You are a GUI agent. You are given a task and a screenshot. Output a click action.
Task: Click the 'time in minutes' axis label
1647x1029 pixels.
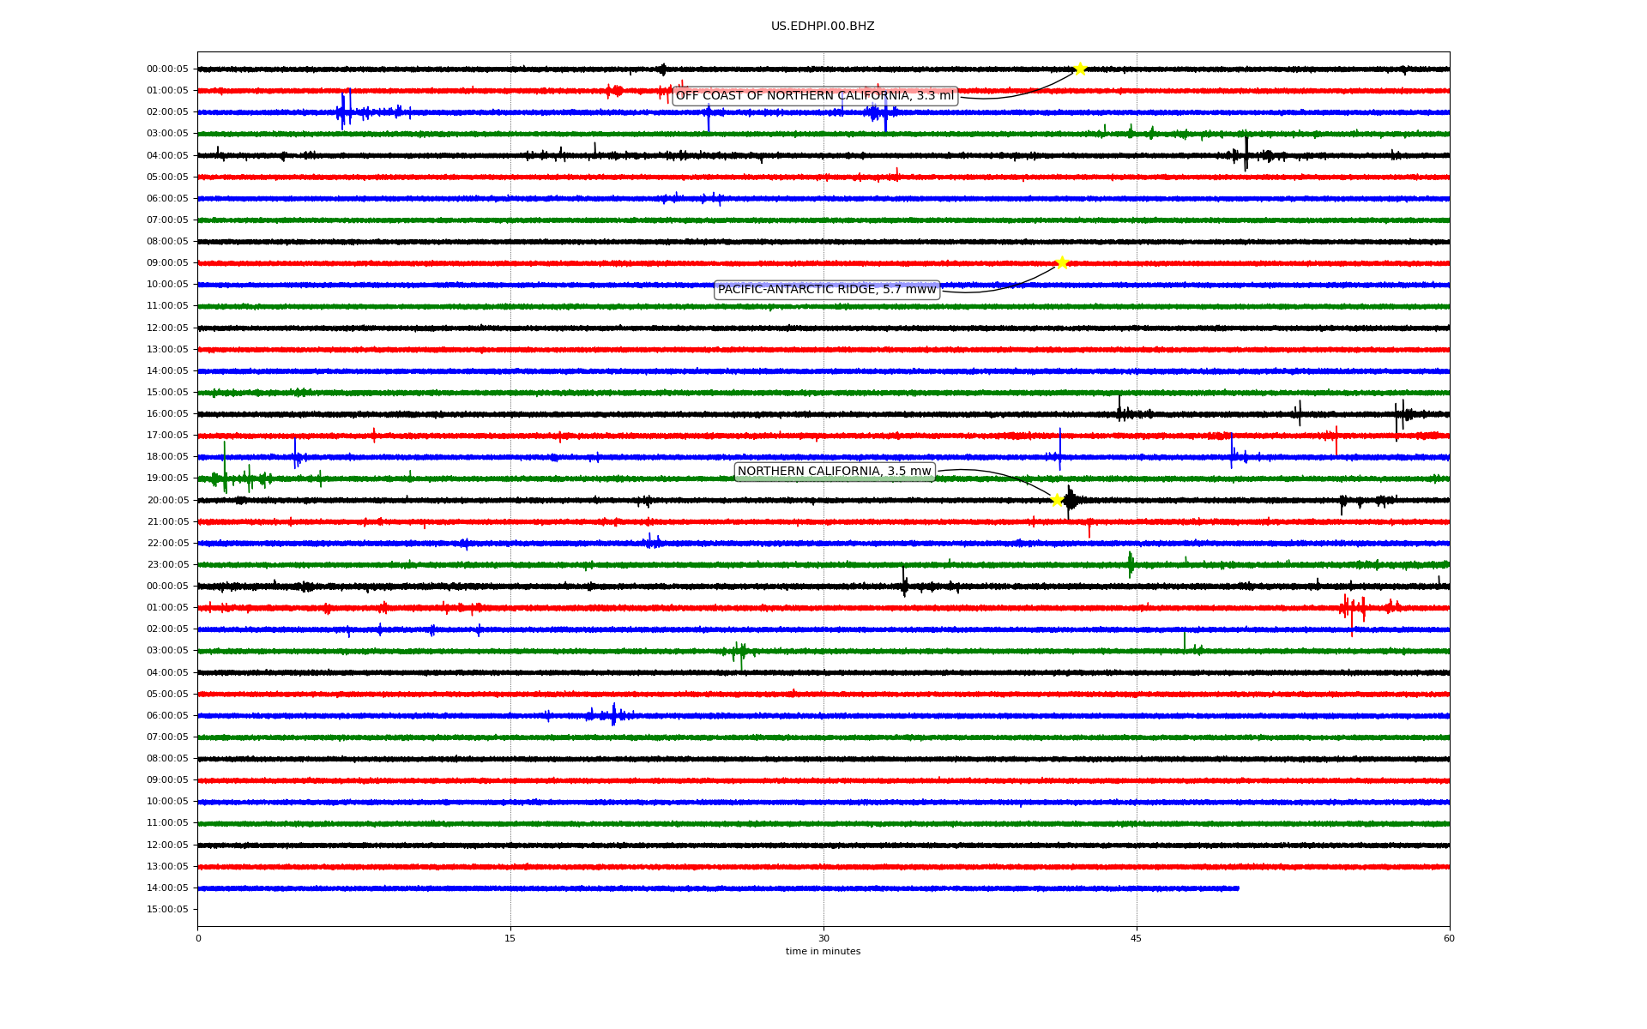823,952
